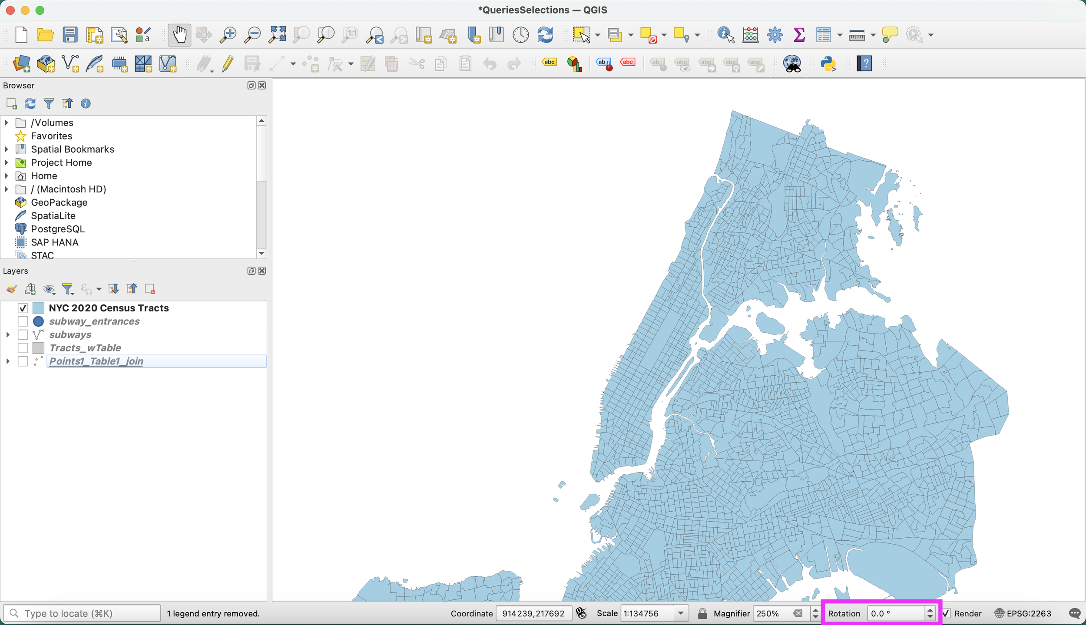Show Statistical Summary panel
The height and width of the screenshot is (625, 1086).
pos(799,35)
